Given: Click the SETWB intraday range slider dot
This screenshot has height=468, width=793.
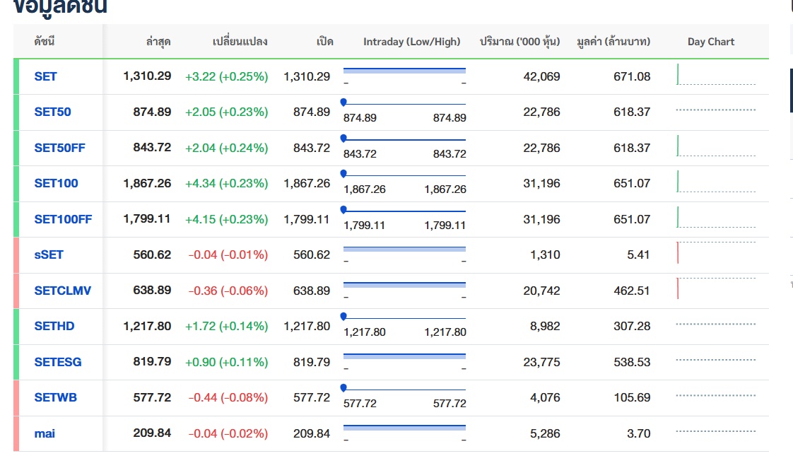Looking at the screenshot, I should click(x=343, y=388).
